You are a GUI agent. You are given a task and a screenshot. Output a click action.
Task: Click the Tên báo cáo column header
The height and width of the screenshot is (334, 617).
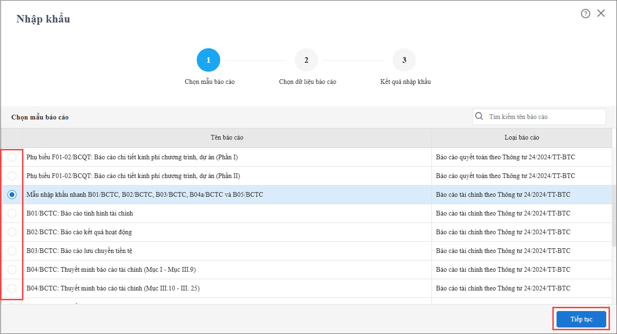click(227, 138)
